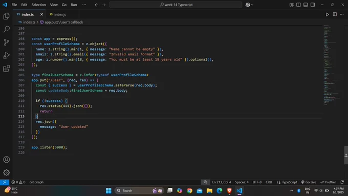This screenshot has width=348, height=196.
Task: Split the editor to the right
Action: (335, 14)
